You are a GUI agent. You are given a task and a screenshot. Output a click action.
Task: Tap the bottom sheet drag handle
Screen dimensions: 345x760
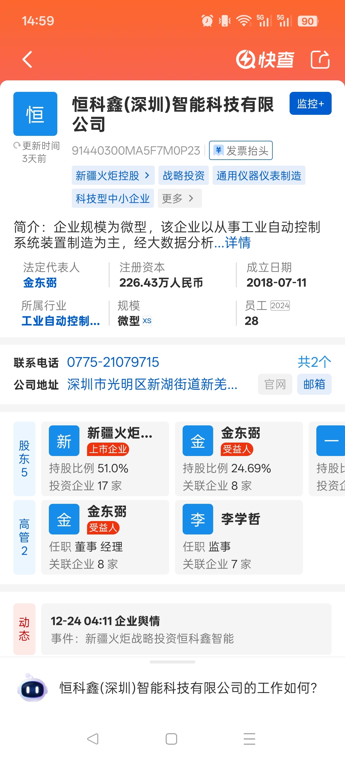click(172, 662)
